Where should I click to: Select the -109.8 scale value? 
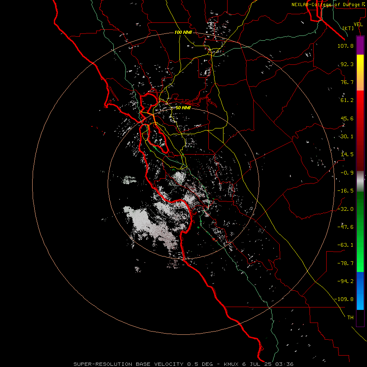(344, 299)
